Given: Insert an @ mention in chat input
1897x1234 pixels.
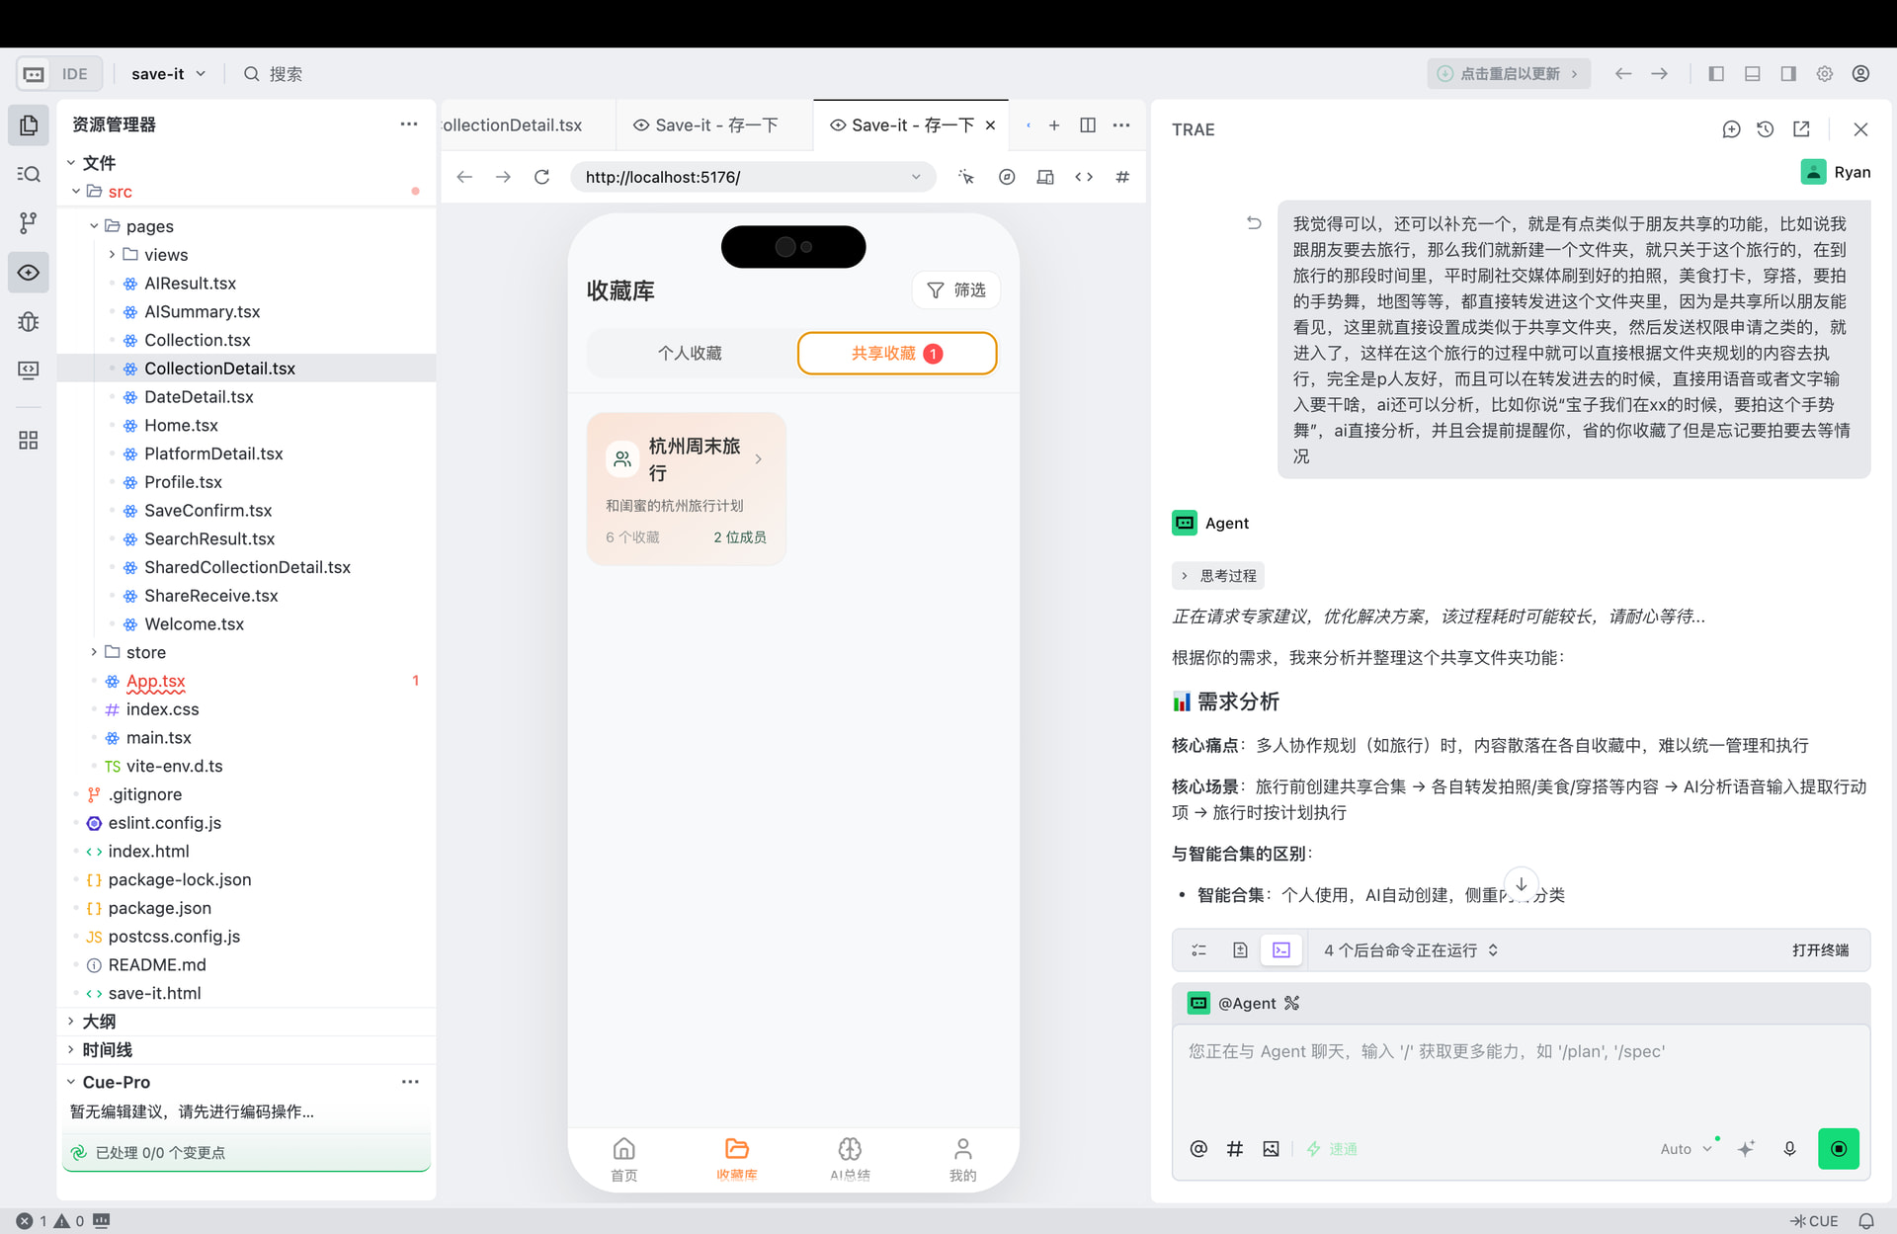Looking at the screenshot, I should tap(1198, 1149).
